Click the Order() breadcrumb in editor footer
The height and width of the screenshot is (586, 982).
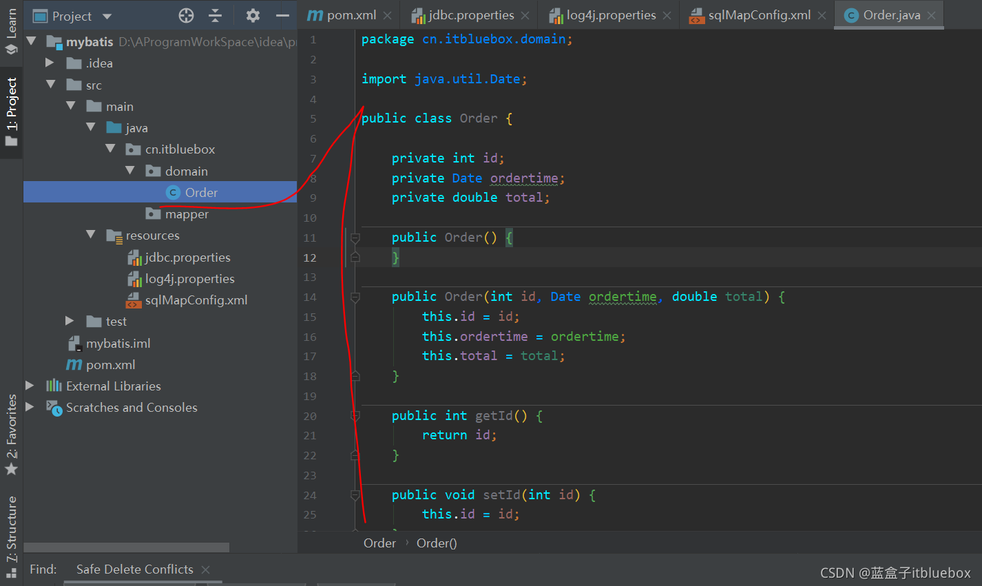(x=437, y=543)
